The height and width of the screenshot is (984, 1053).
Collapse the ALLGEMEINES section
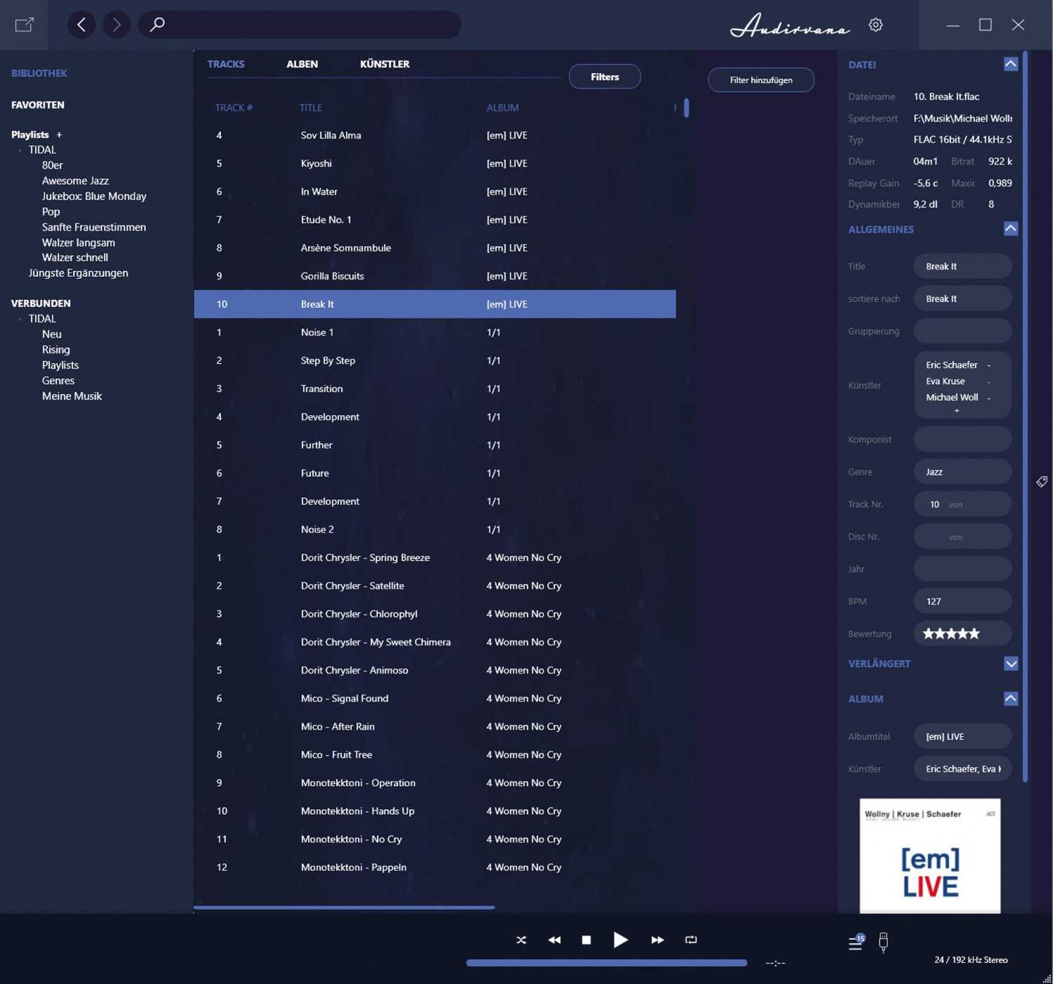click(x=1011, y=228)
